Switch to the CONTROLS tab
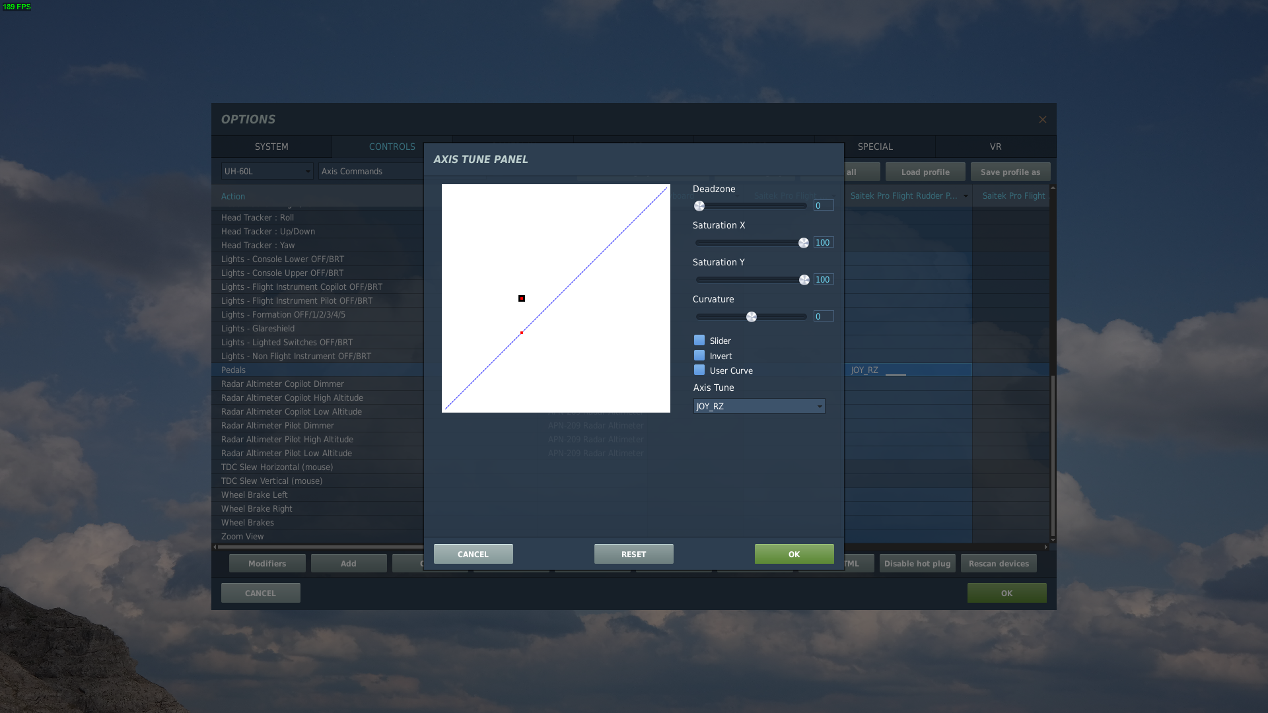 pos(392,147)
